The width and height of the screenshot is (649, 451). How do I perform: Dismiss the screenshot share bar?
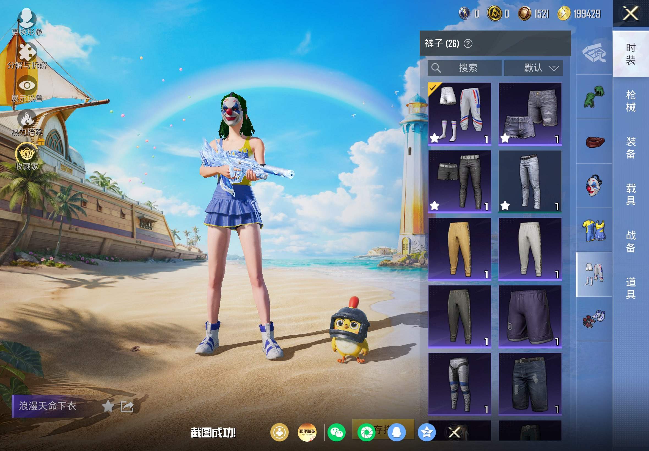tap(455, 432)
